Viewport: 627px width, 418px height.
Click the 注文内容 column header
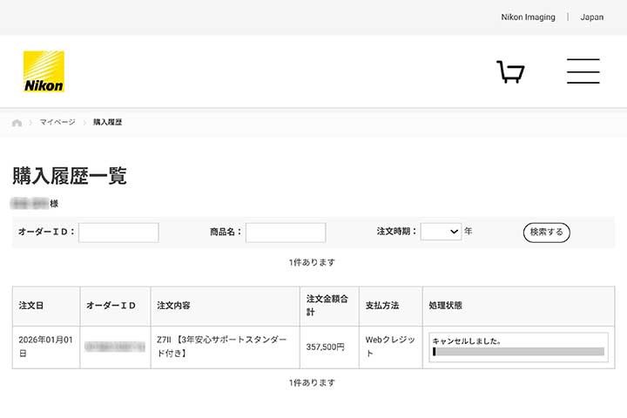click(x=173, y=306)
